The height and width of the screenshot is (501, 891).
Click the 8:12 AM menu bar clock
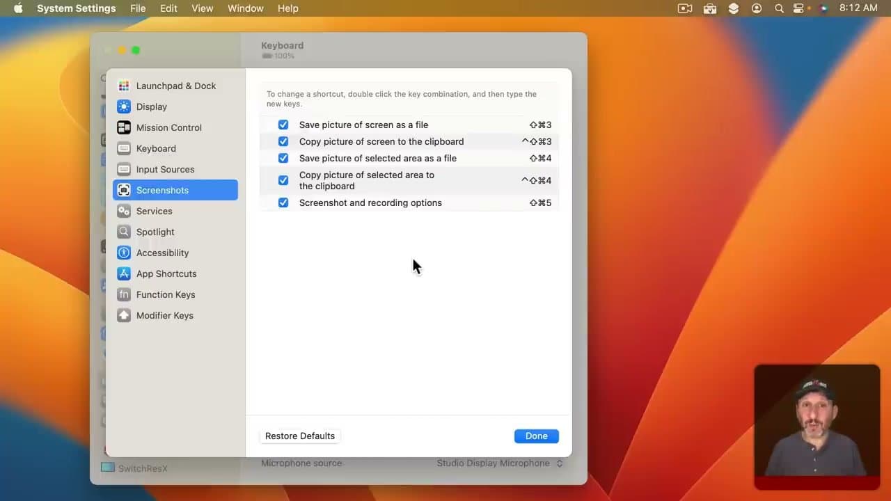(858, 8)
